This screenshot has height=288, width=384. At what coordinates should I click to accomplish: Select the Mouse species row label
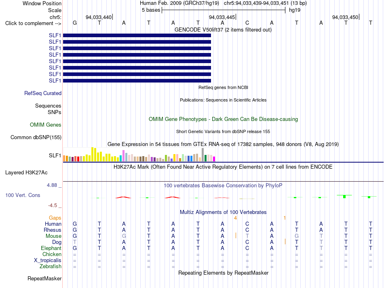click(x=53, y=236)
